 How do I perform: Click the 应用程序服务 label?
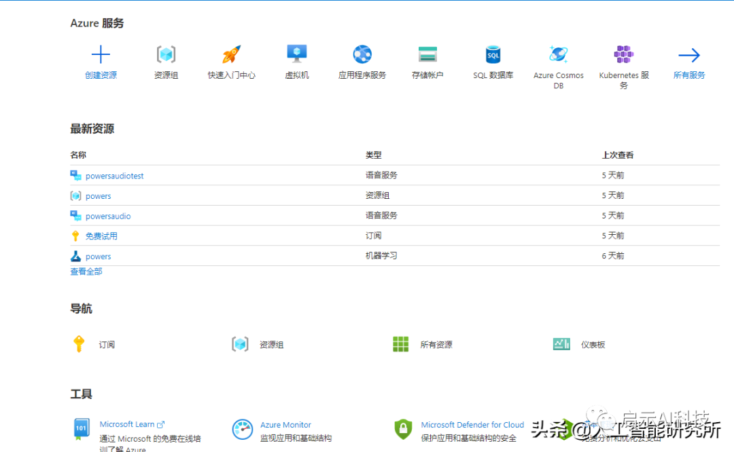[362, 75]
